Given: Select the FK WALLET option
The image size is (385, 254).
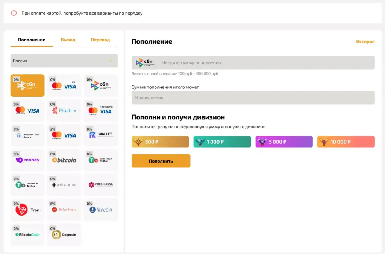Looking at the screenshot, I should click(x=101, y=135).
